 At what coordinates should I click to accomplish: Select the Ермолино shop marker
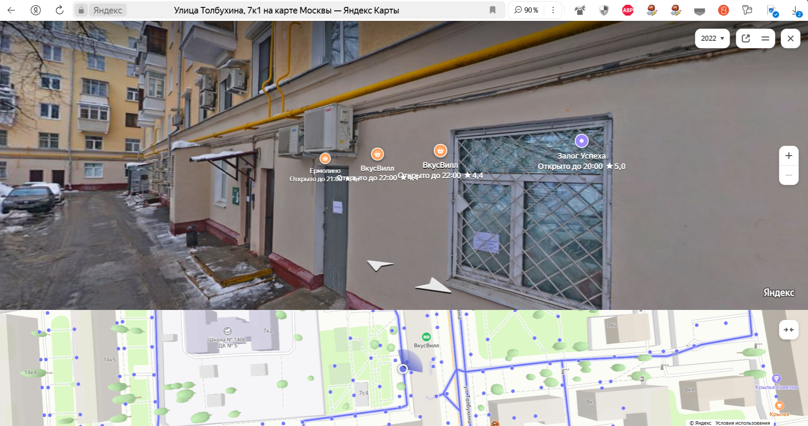click(x=325, y=158)
